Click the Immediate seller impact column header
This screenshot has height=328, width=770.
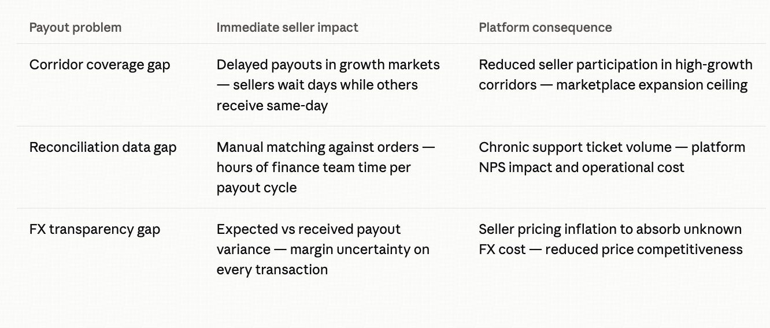point(287,28)
